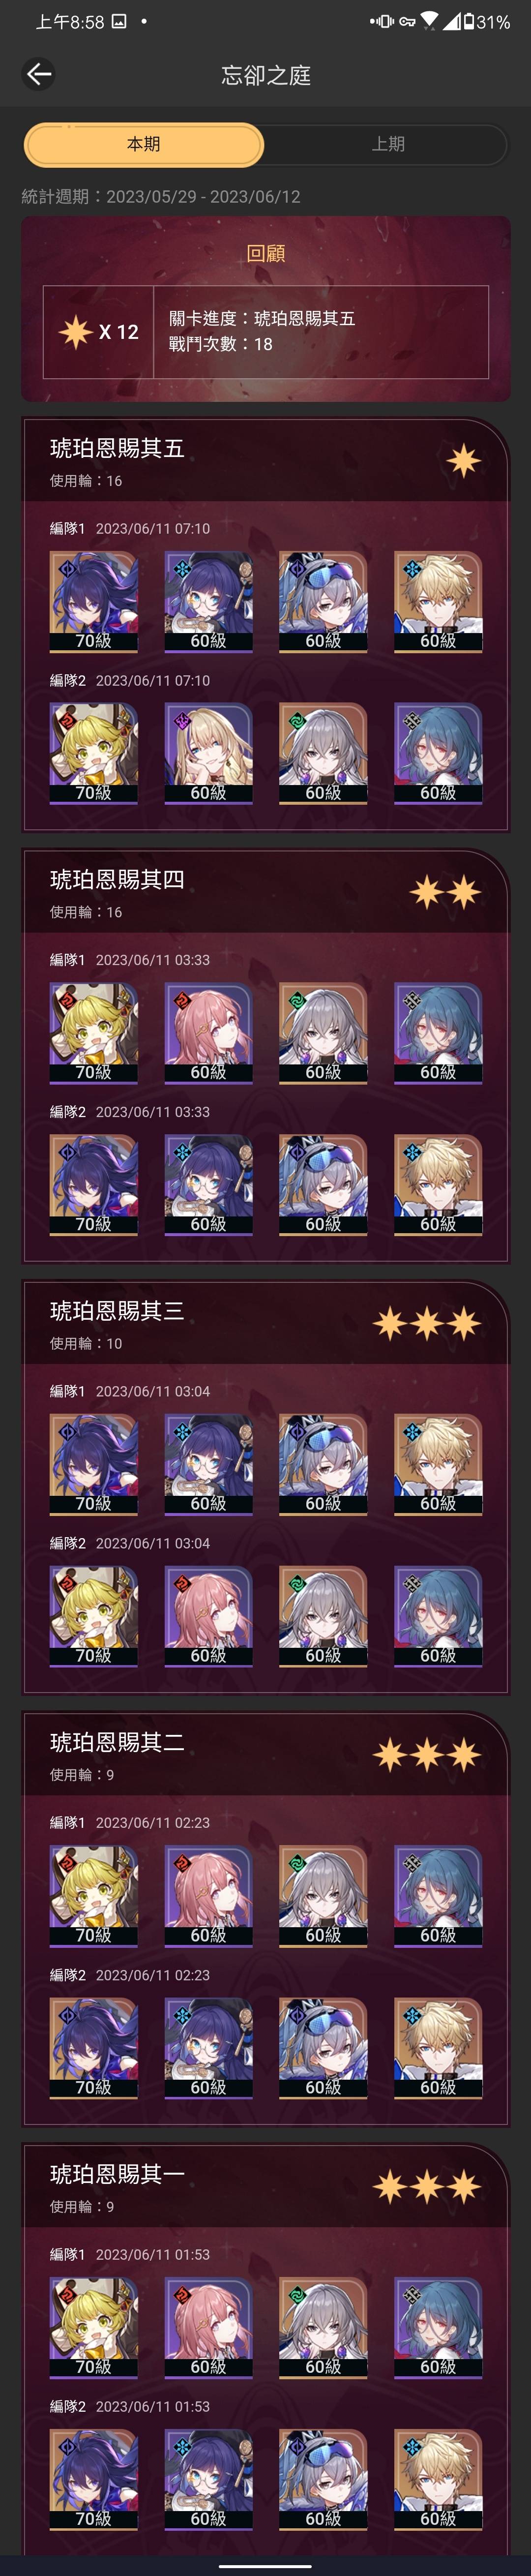This screenshot has height=2576, width=531.
Task: Open the 琥珀恩賜其一 stage header
Action: pyautogui.click(x=266, y=2186)
